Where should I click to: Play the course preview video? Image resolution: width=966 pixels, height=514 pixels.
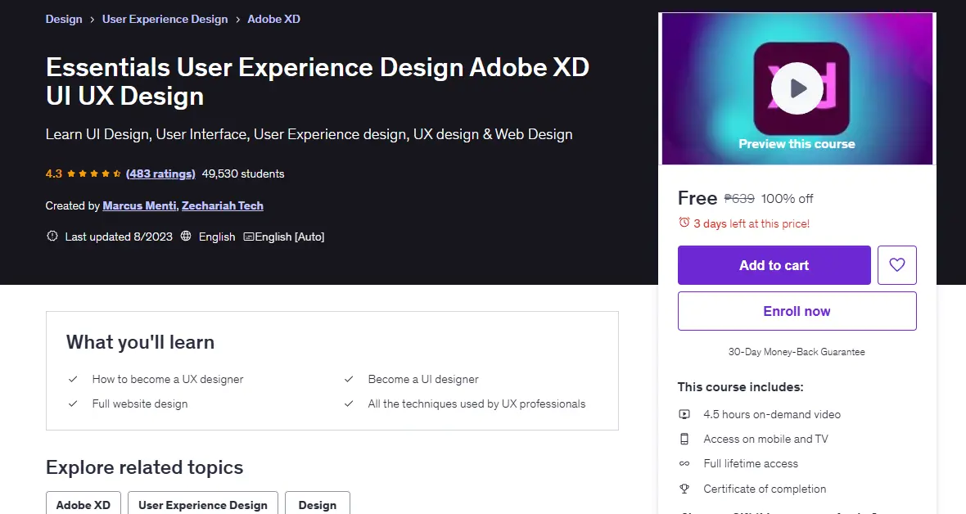[797, 88]
